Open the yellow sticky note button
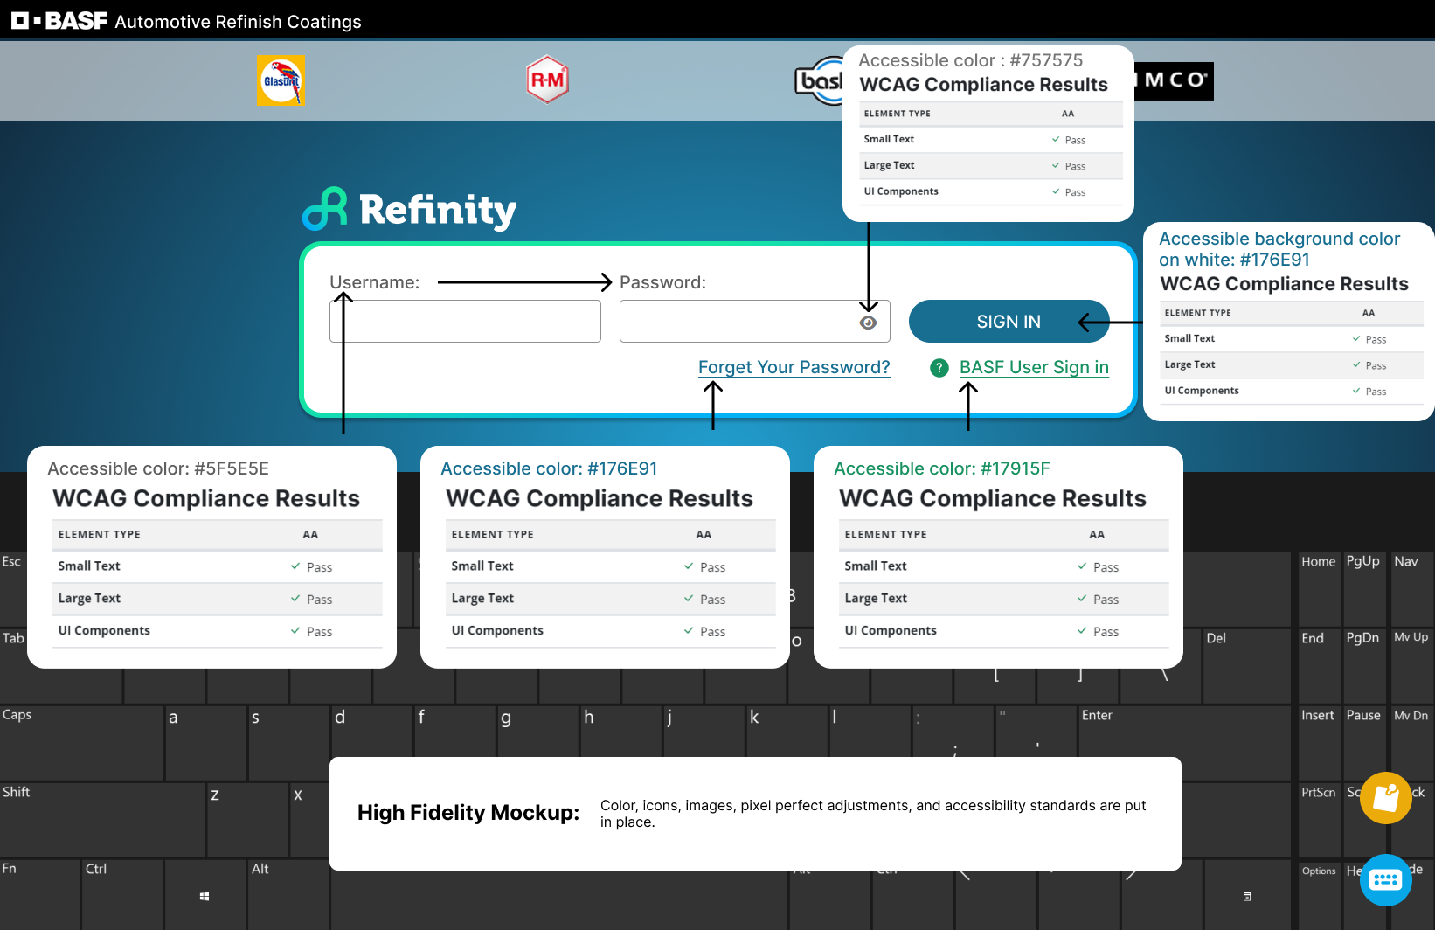The image size is (1435, 930). (1386, 798)
